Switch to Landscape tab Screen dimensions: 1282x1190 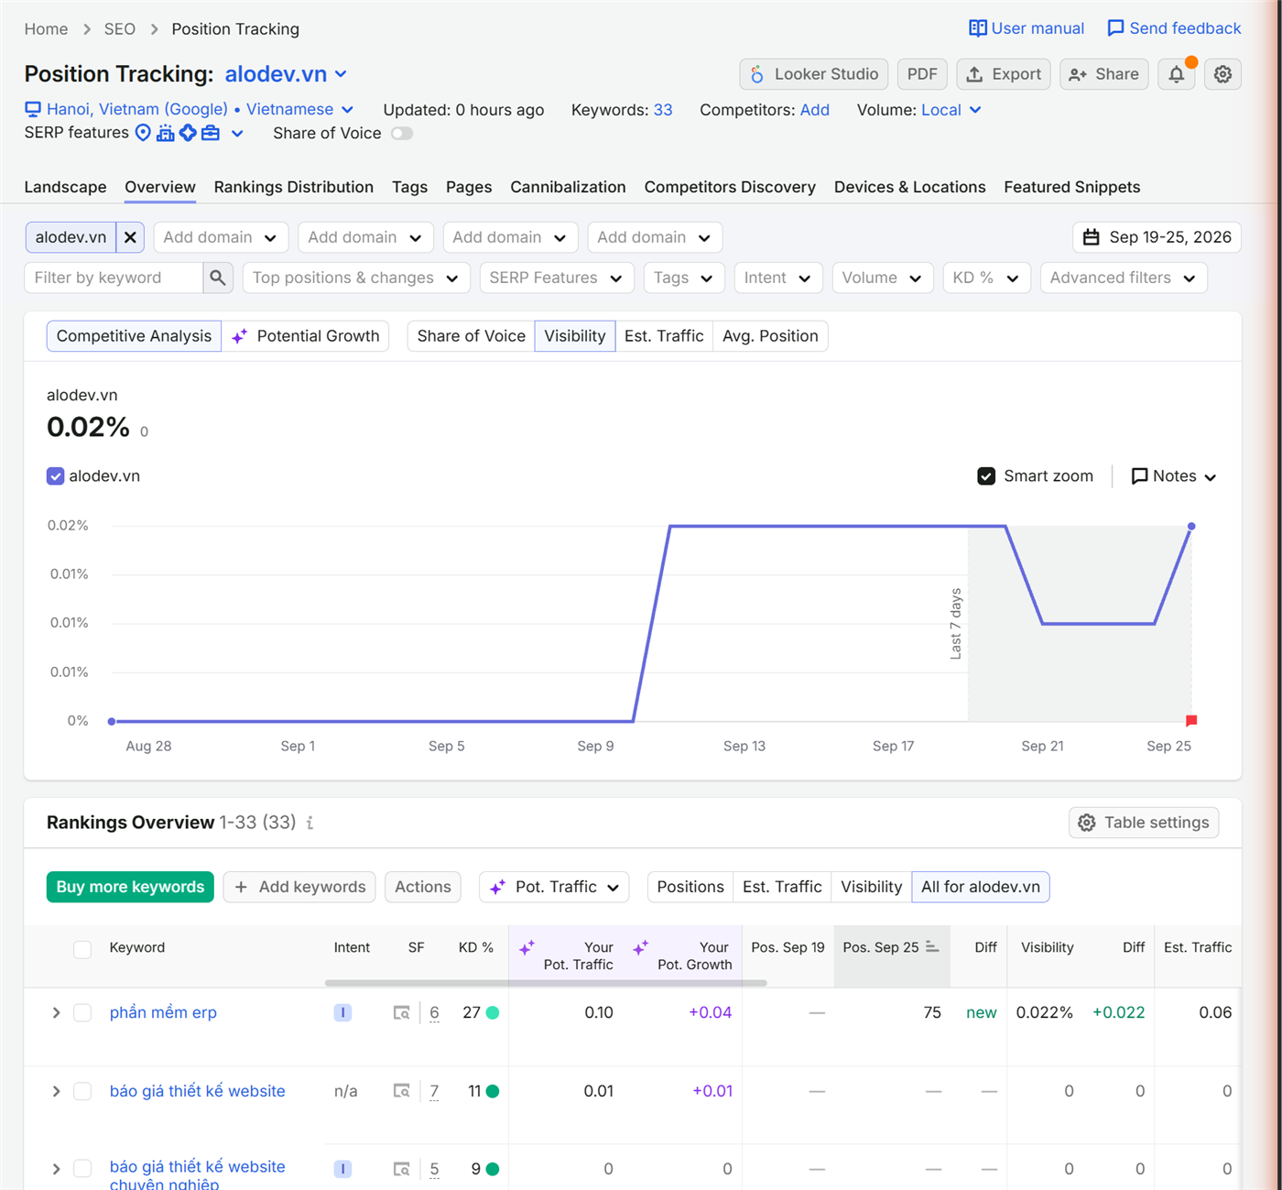pos(65,187)
